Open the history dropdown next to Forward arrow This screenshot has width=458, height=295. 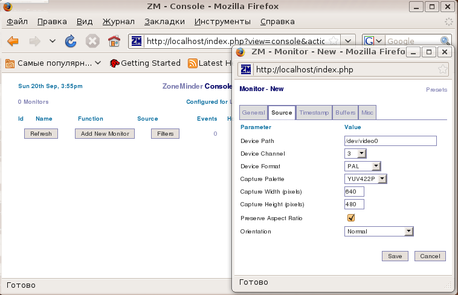[53, 41]
